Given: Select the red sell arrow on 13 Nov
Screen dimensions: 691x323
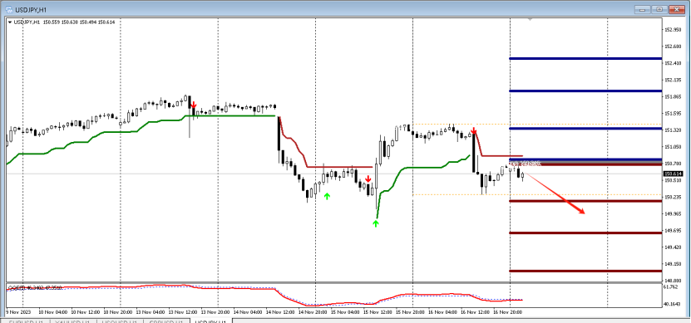Looking at the screenshot, I should click(194, 105).
